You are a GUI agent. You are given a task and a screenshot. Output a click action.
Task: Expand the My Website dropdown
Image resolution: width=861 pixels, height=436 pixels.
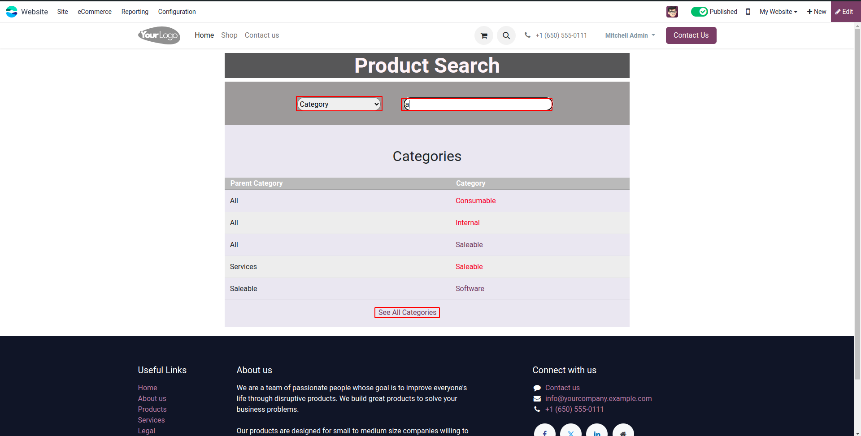(778, 12)
